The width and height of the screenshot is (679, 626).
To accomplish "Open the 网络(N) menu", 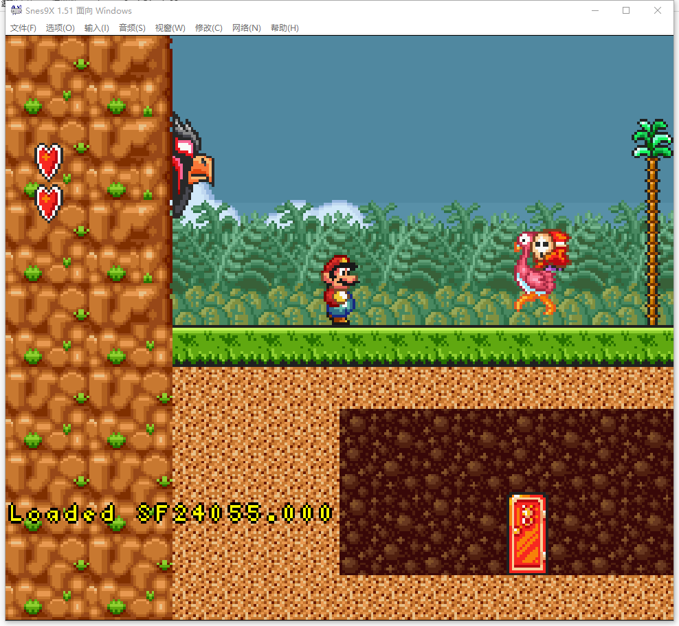I will (x=247, y=28).
